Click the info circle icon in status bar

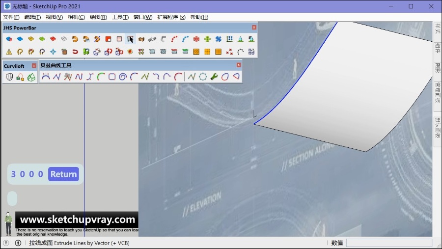click(18, 243)
